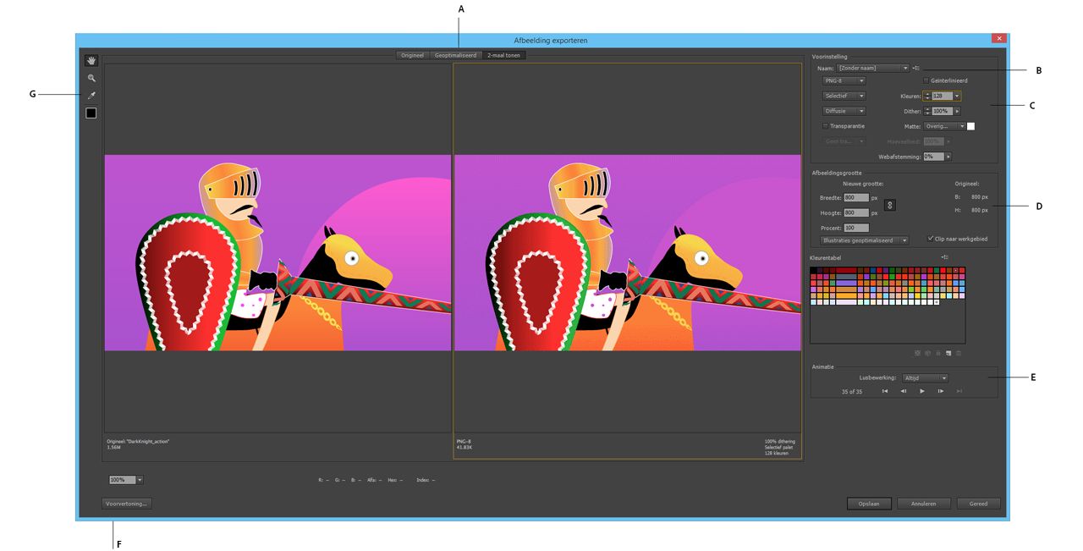Click the Procent input field
Screen dimensions: 1083x551
coord(856,228)
